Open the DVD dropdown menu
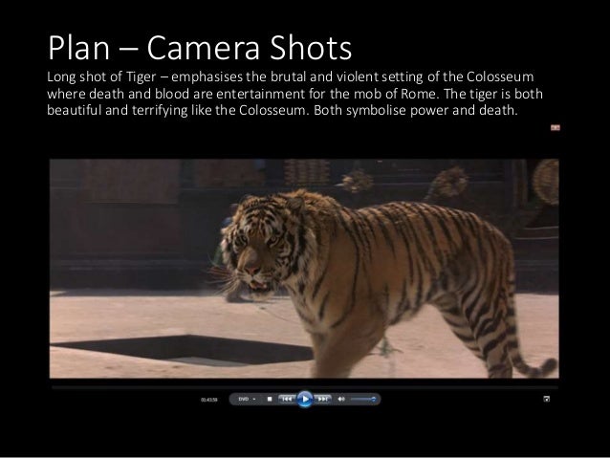This screenshot has height=458, width=610. coord(247,399)
